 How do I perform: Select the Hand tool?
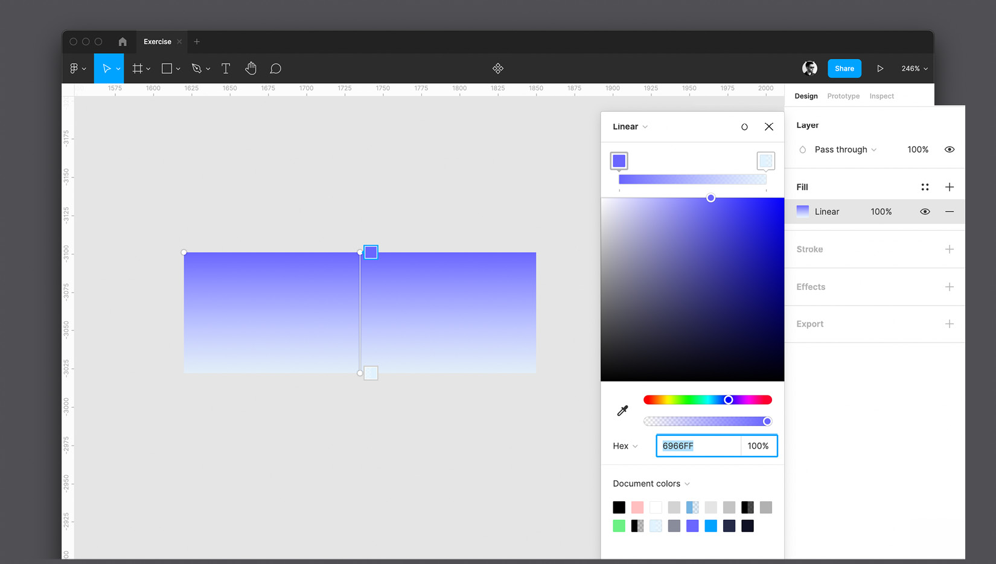click(x=251, y=69)
